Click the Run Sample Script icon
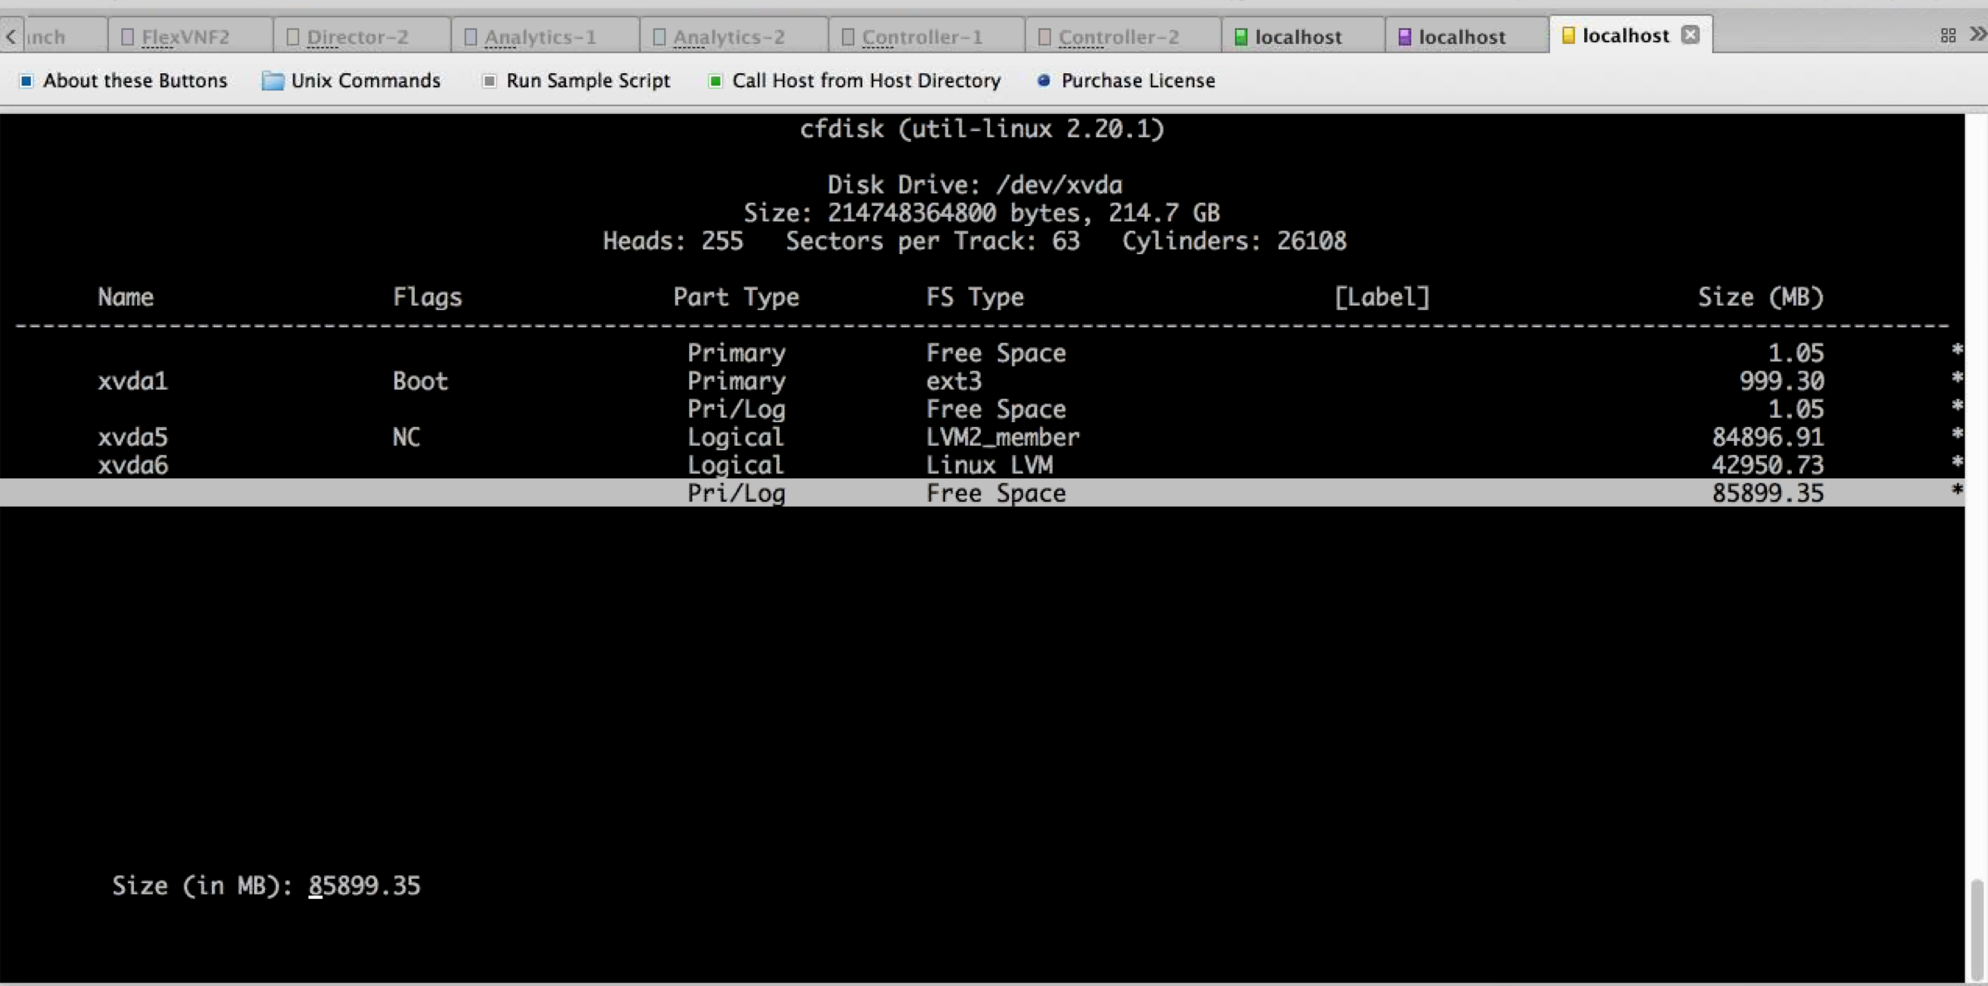The height and width of the screenshot is (986, 1988). click(x=490, y=81)
